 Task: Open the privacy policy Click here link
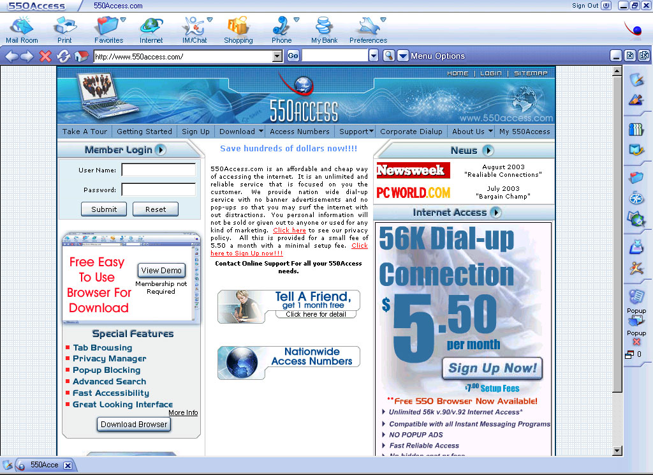tap(290, 230)
